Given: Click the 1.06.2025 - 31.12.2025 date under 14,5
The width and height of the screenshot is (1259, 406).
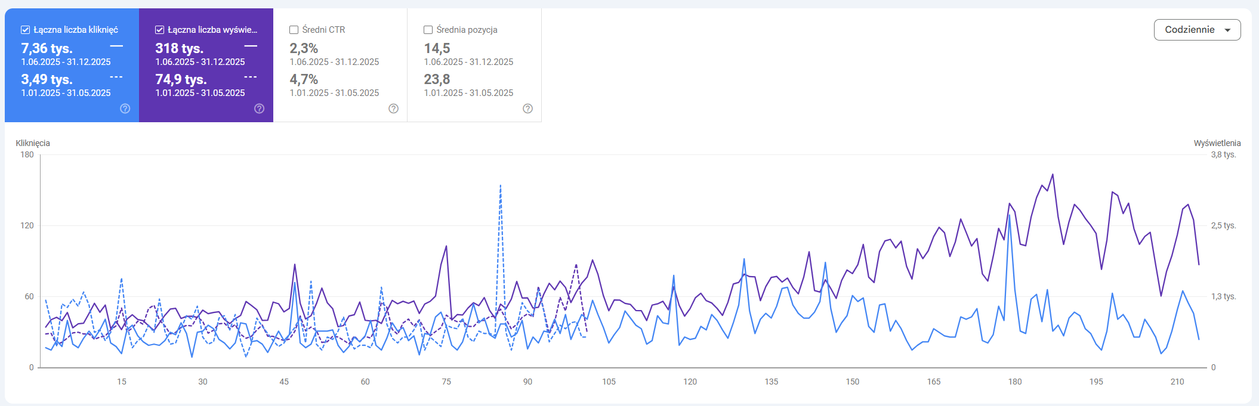Looking at the screenshot, I should pos(468,62).
